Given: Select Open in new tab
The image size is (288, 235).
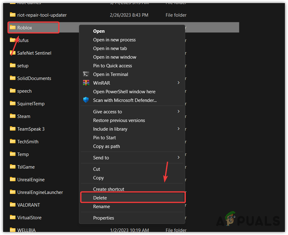Looking at the screenshot, I should coord(110,48).
